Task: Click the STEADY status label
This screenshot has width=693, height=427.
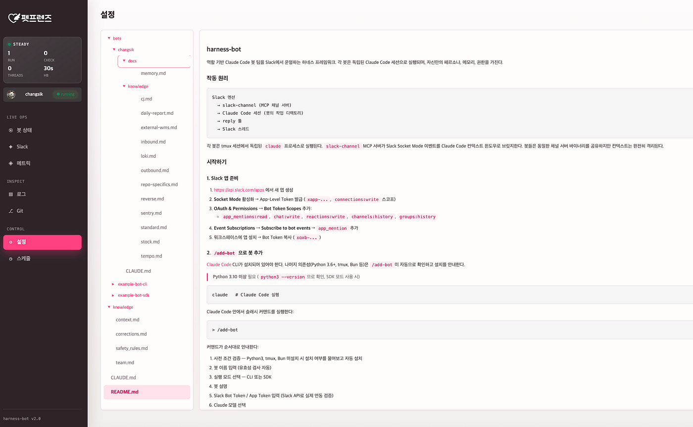Action: [21, 45]
